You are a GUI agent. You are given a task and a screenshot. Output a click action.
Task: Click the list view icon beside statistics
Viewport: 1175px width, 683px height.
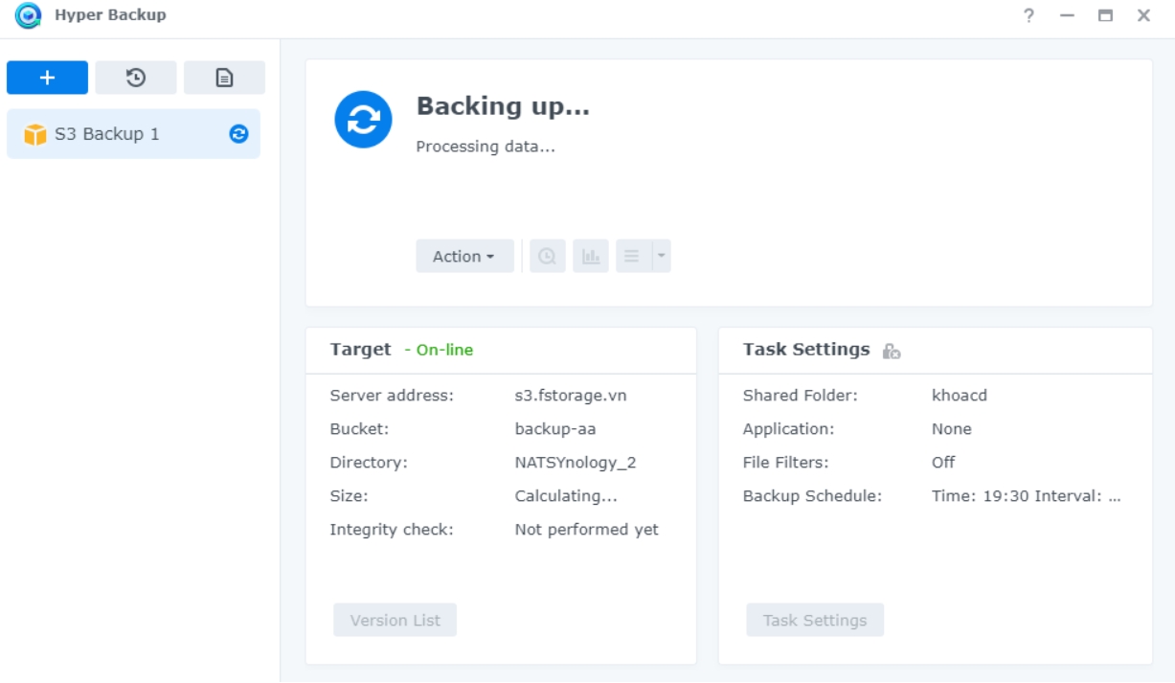(x=632, y=256)
